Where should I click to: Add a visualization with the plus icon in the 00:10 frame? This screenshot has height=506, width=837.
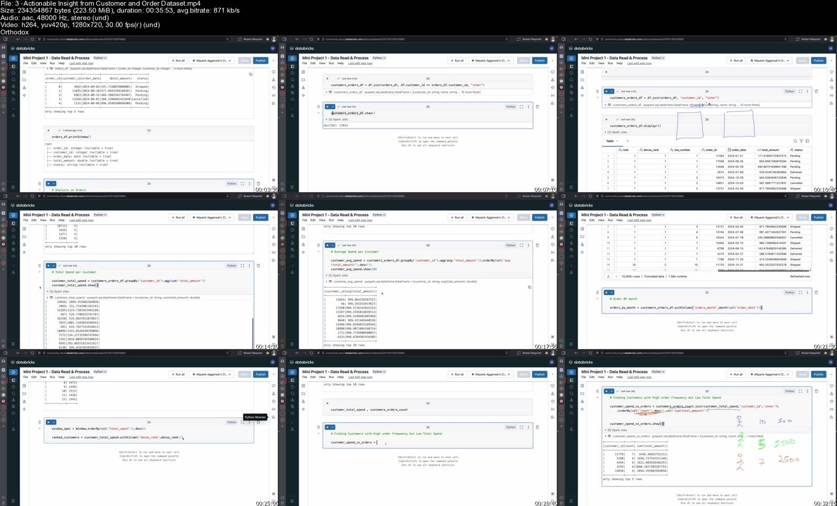[627, 141]
